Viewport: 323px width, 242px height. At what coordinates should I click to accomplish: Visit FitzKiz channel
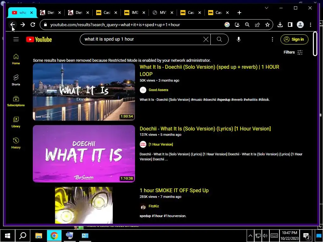pyautogui.click(x=154, y=206)
